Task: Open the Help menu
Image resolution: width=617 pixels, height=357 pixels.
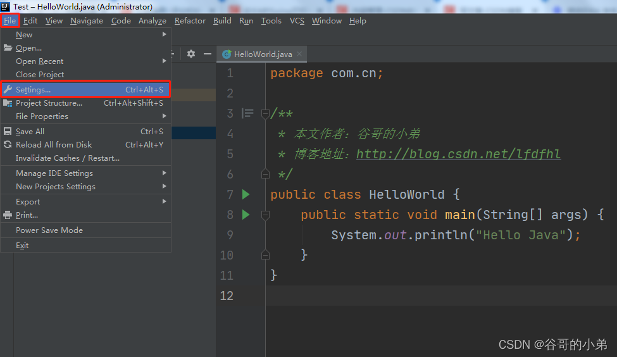Action: 358,20
